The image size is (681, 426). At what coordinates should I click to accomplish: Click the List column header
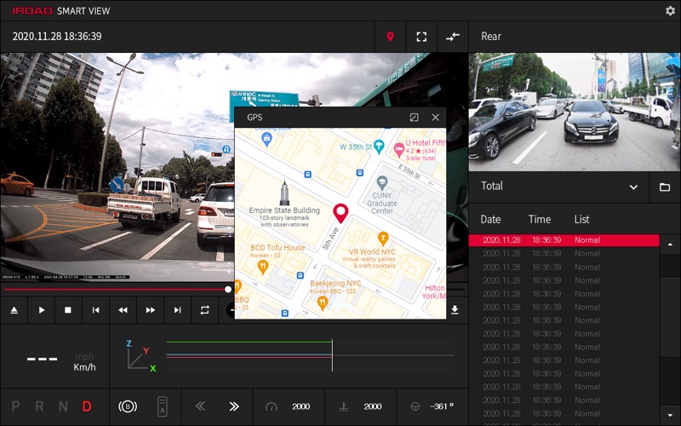click(581, 220)
